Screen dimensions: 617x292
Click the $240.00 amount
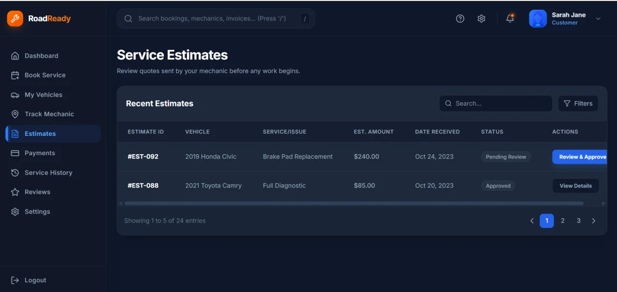pyautogui.click(x=366, y=157)
